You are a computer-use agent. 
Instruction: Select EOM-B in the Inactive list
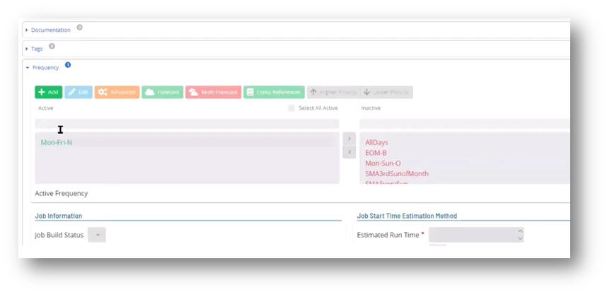[376, 153]
